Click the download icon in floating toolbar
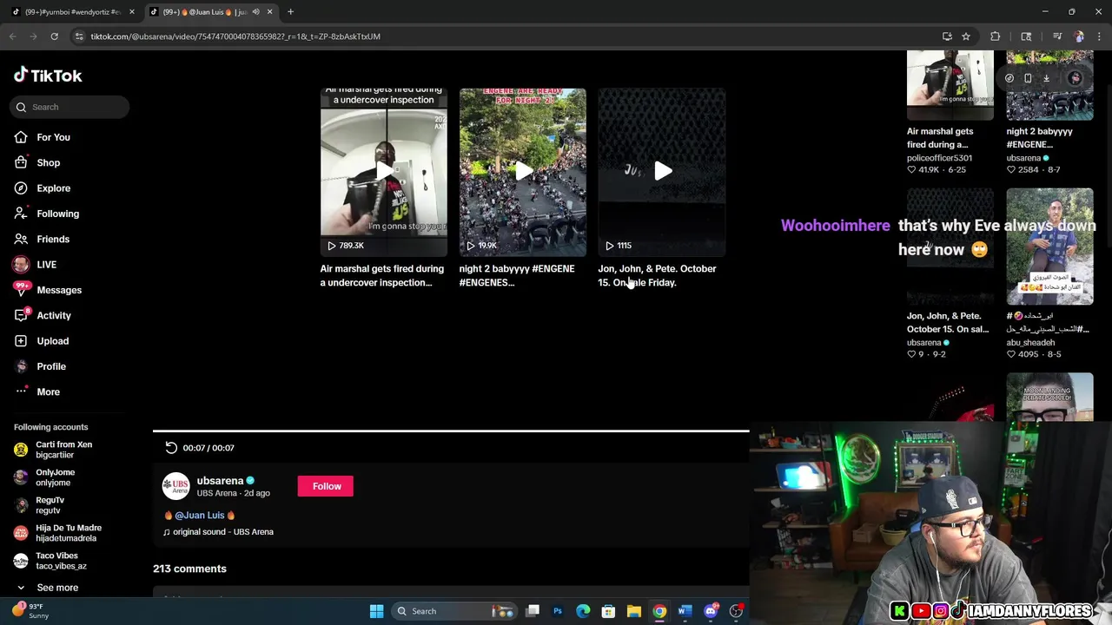 point(1046,78)
